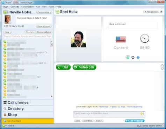166x129 pixels.
Task: Start a voice call with the Call button
Action: coord(63,67)
